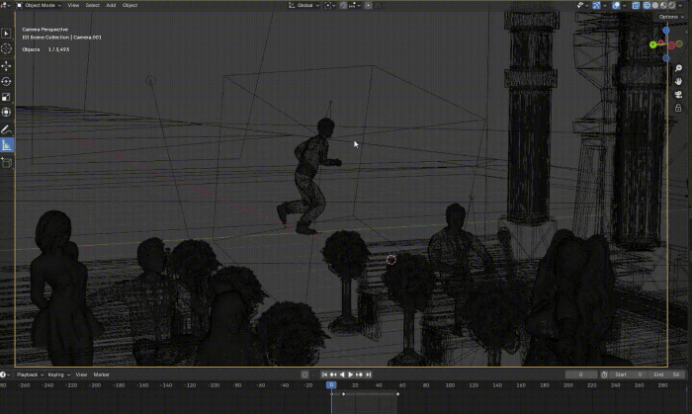The height and width of the screenshot is (414, 692).
Task: Select the keyframe diamond near frame 56
Action: pyautogui.click(x=397, y=394)
